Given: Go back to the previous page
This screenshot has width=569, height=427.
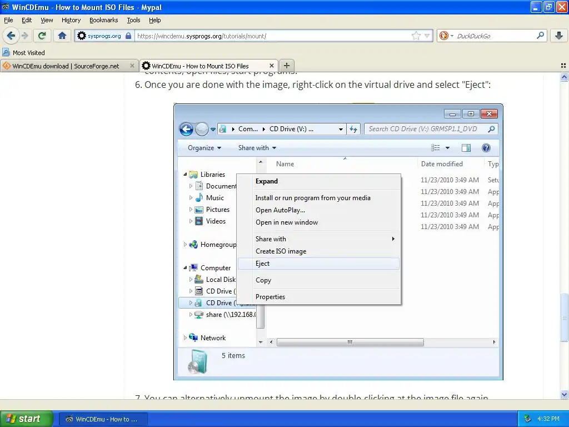Looking at the screenshot, I should [x=11, y=36].
